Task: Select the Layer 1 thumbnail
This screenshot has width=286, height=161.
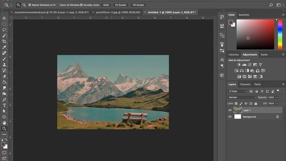Action: [x=237, y=110]
